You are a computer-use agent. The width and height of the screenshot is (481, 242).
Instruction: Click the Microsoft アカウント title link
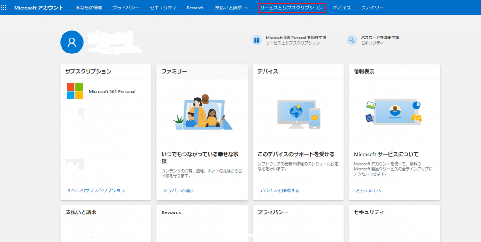coord(39,8)
